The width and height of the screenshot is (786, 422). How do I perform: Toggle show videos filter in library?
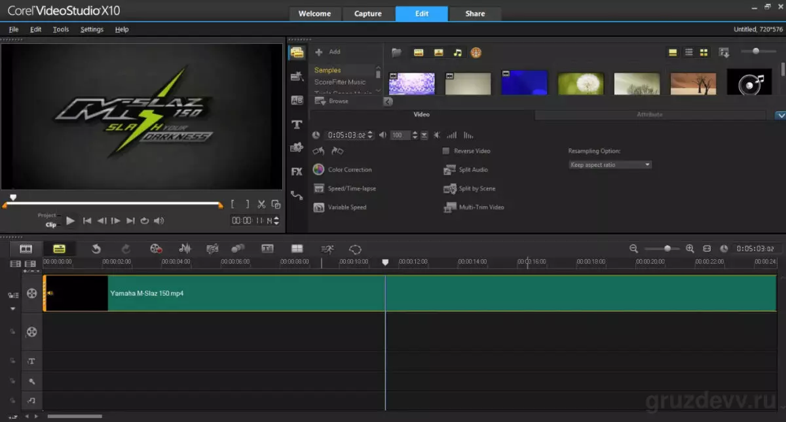coord(419,52)
